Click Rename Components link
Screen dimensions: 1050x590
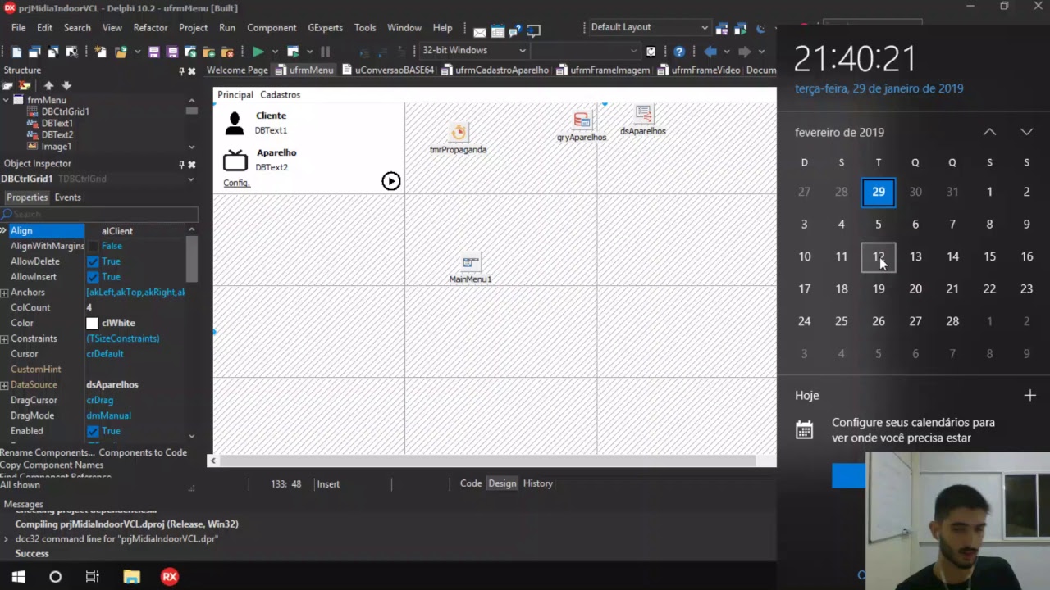coord(48,452)
